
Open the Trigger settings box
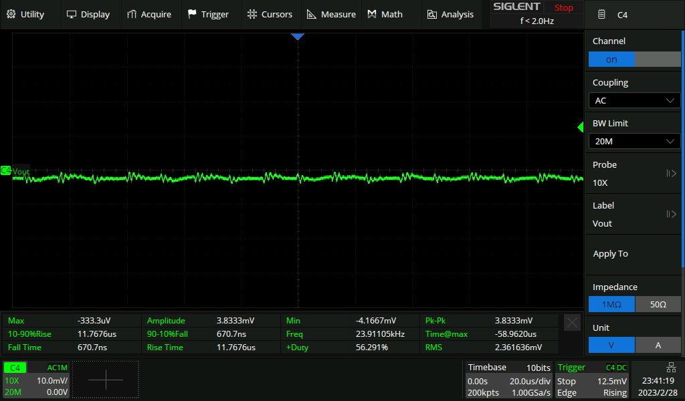click(591, 380)
